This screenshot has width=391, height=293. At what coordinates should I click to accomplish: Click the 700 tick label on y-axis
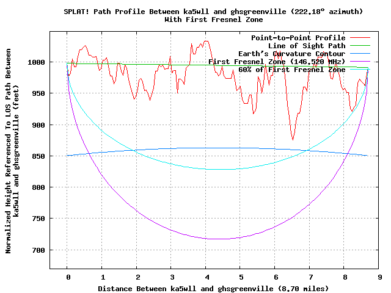pos(55,250)
